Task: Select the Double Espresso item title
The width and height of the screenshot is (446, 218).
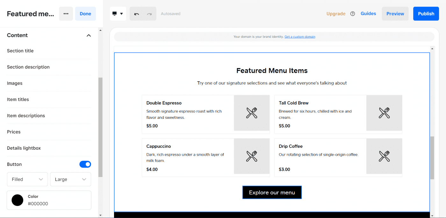Action: point(164,103)
